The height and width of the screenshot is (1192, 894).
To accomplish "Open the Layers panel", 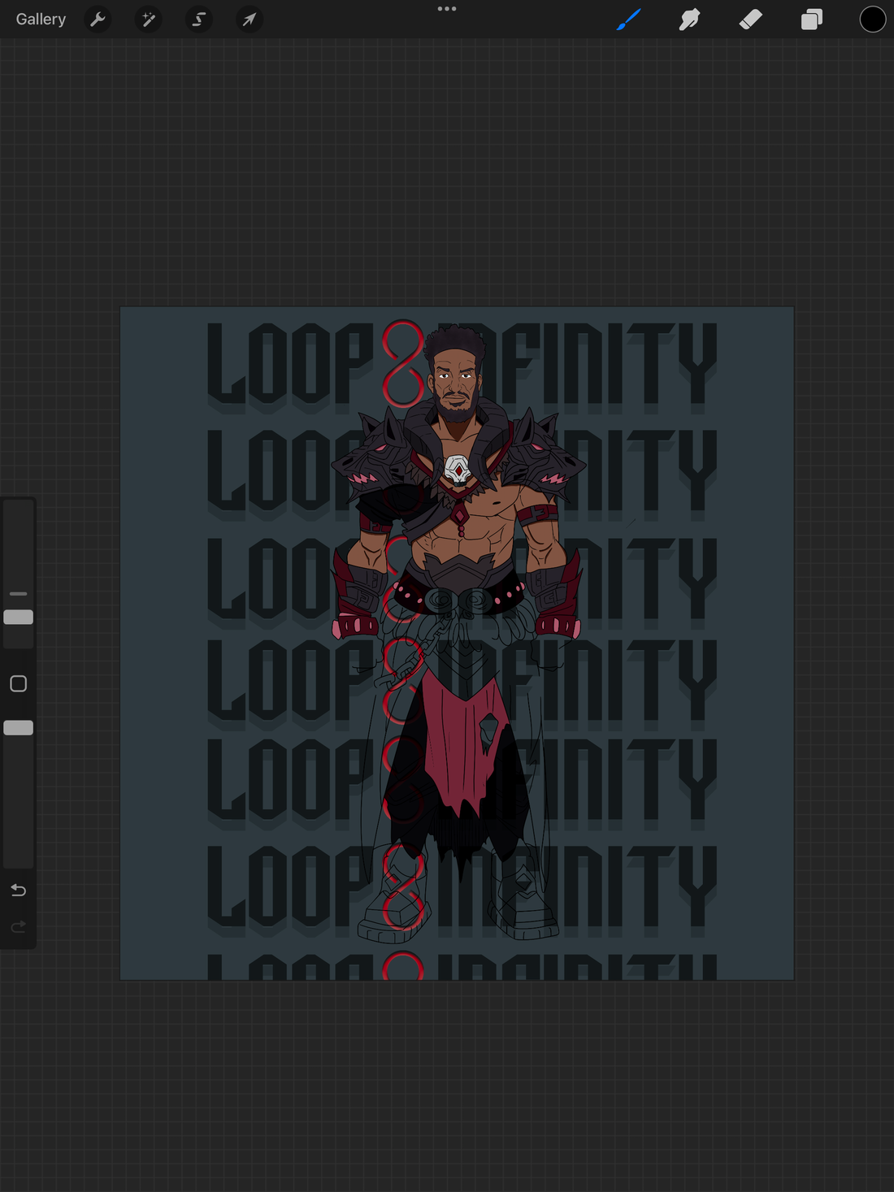I will [811, 20].
